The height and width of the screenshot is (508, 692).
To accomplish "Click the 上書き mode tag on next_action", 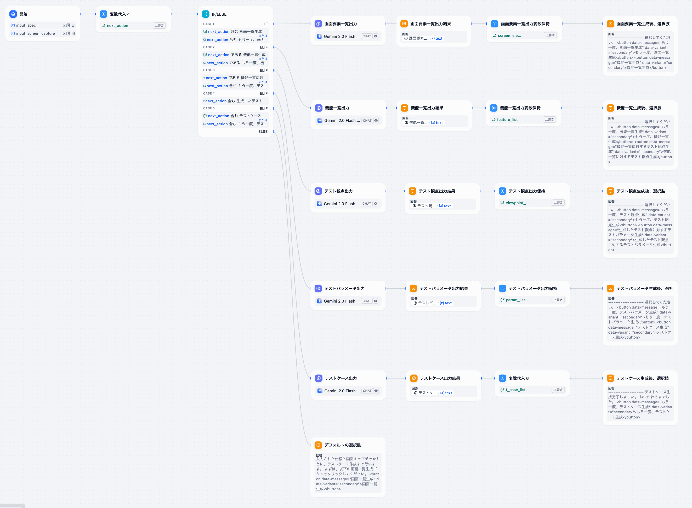I will tap(159, 26).
